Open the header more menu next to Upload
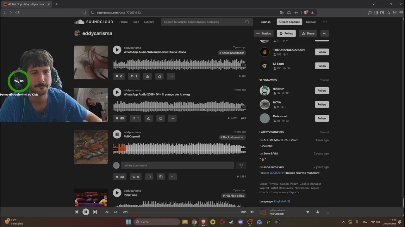 (325, 22)
